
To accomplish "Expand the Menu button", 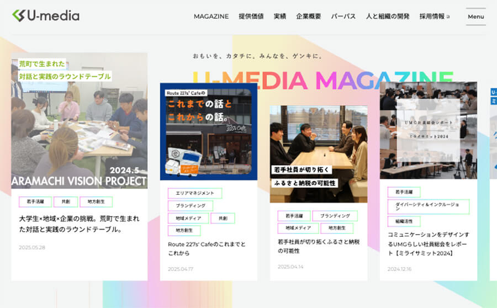I will click(x=475, y=17).
